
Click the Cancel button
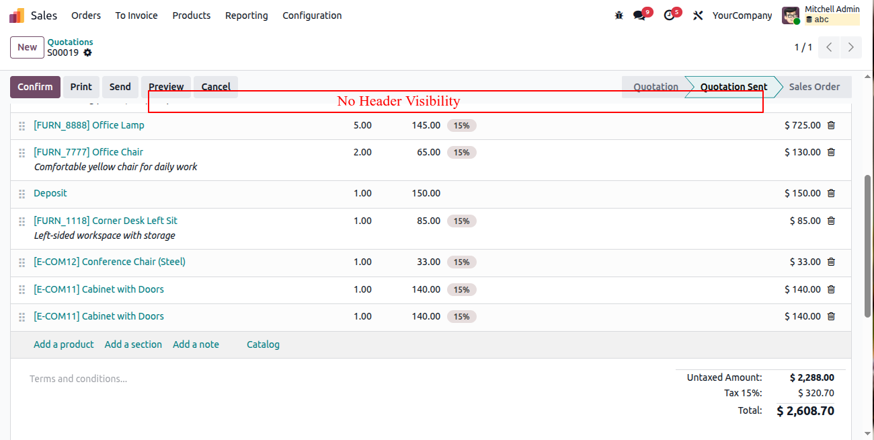pos(216,87)
